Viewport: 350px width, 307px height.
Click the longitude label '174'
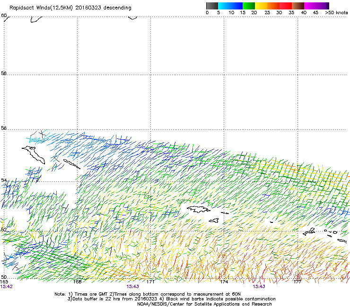tap(224, 282)
